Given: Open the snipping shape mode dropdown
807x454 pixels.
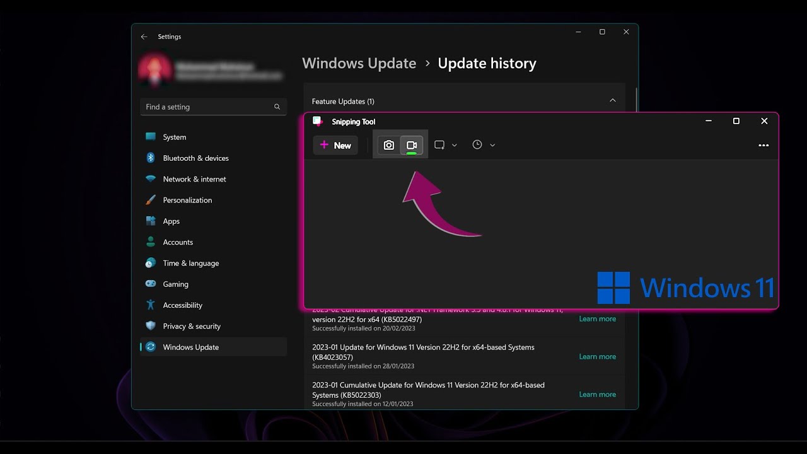Looking at the screenshot, I should point(446,145).
